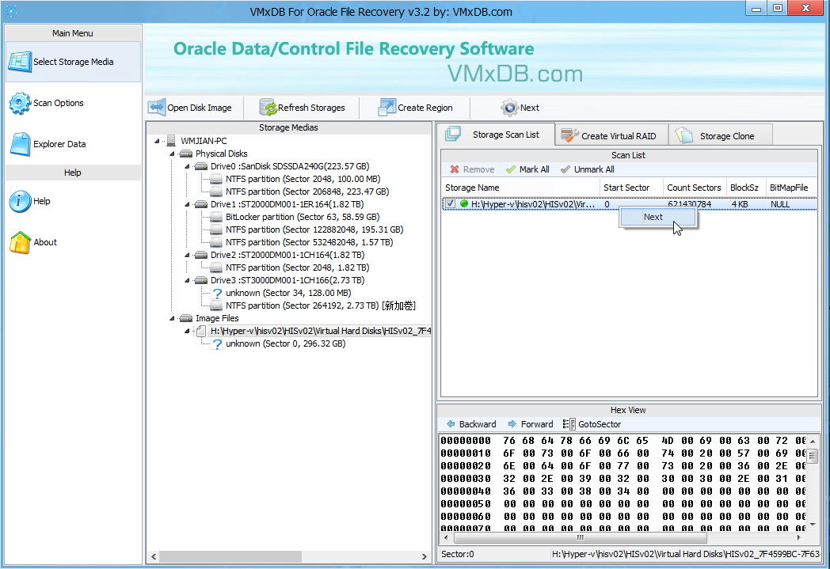Collapse the H:\Hyper-v image file node
Screen dimensions: 830x569
coord(187,332)
